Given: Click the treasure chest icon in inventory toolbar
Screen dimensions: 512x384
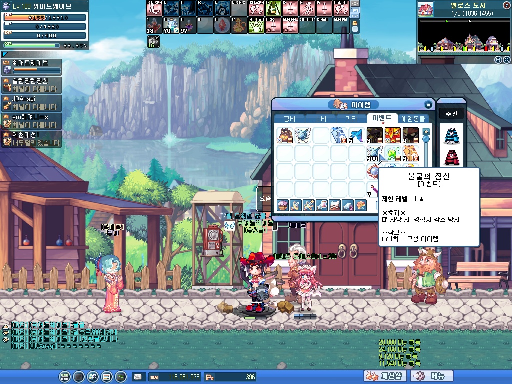Looking at the screenshot, I should (x=282, y=205).
